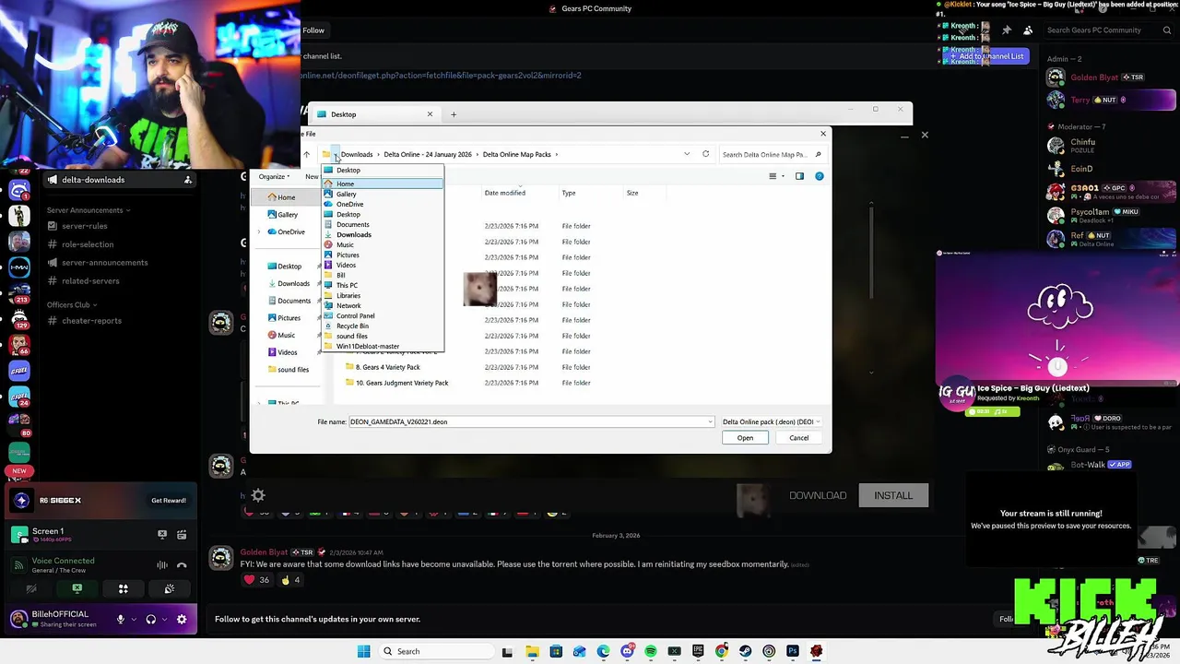Click the Follow button in channel header
Screen dimensions: 1180x664
pyautogui.click(x=313, y=30)
